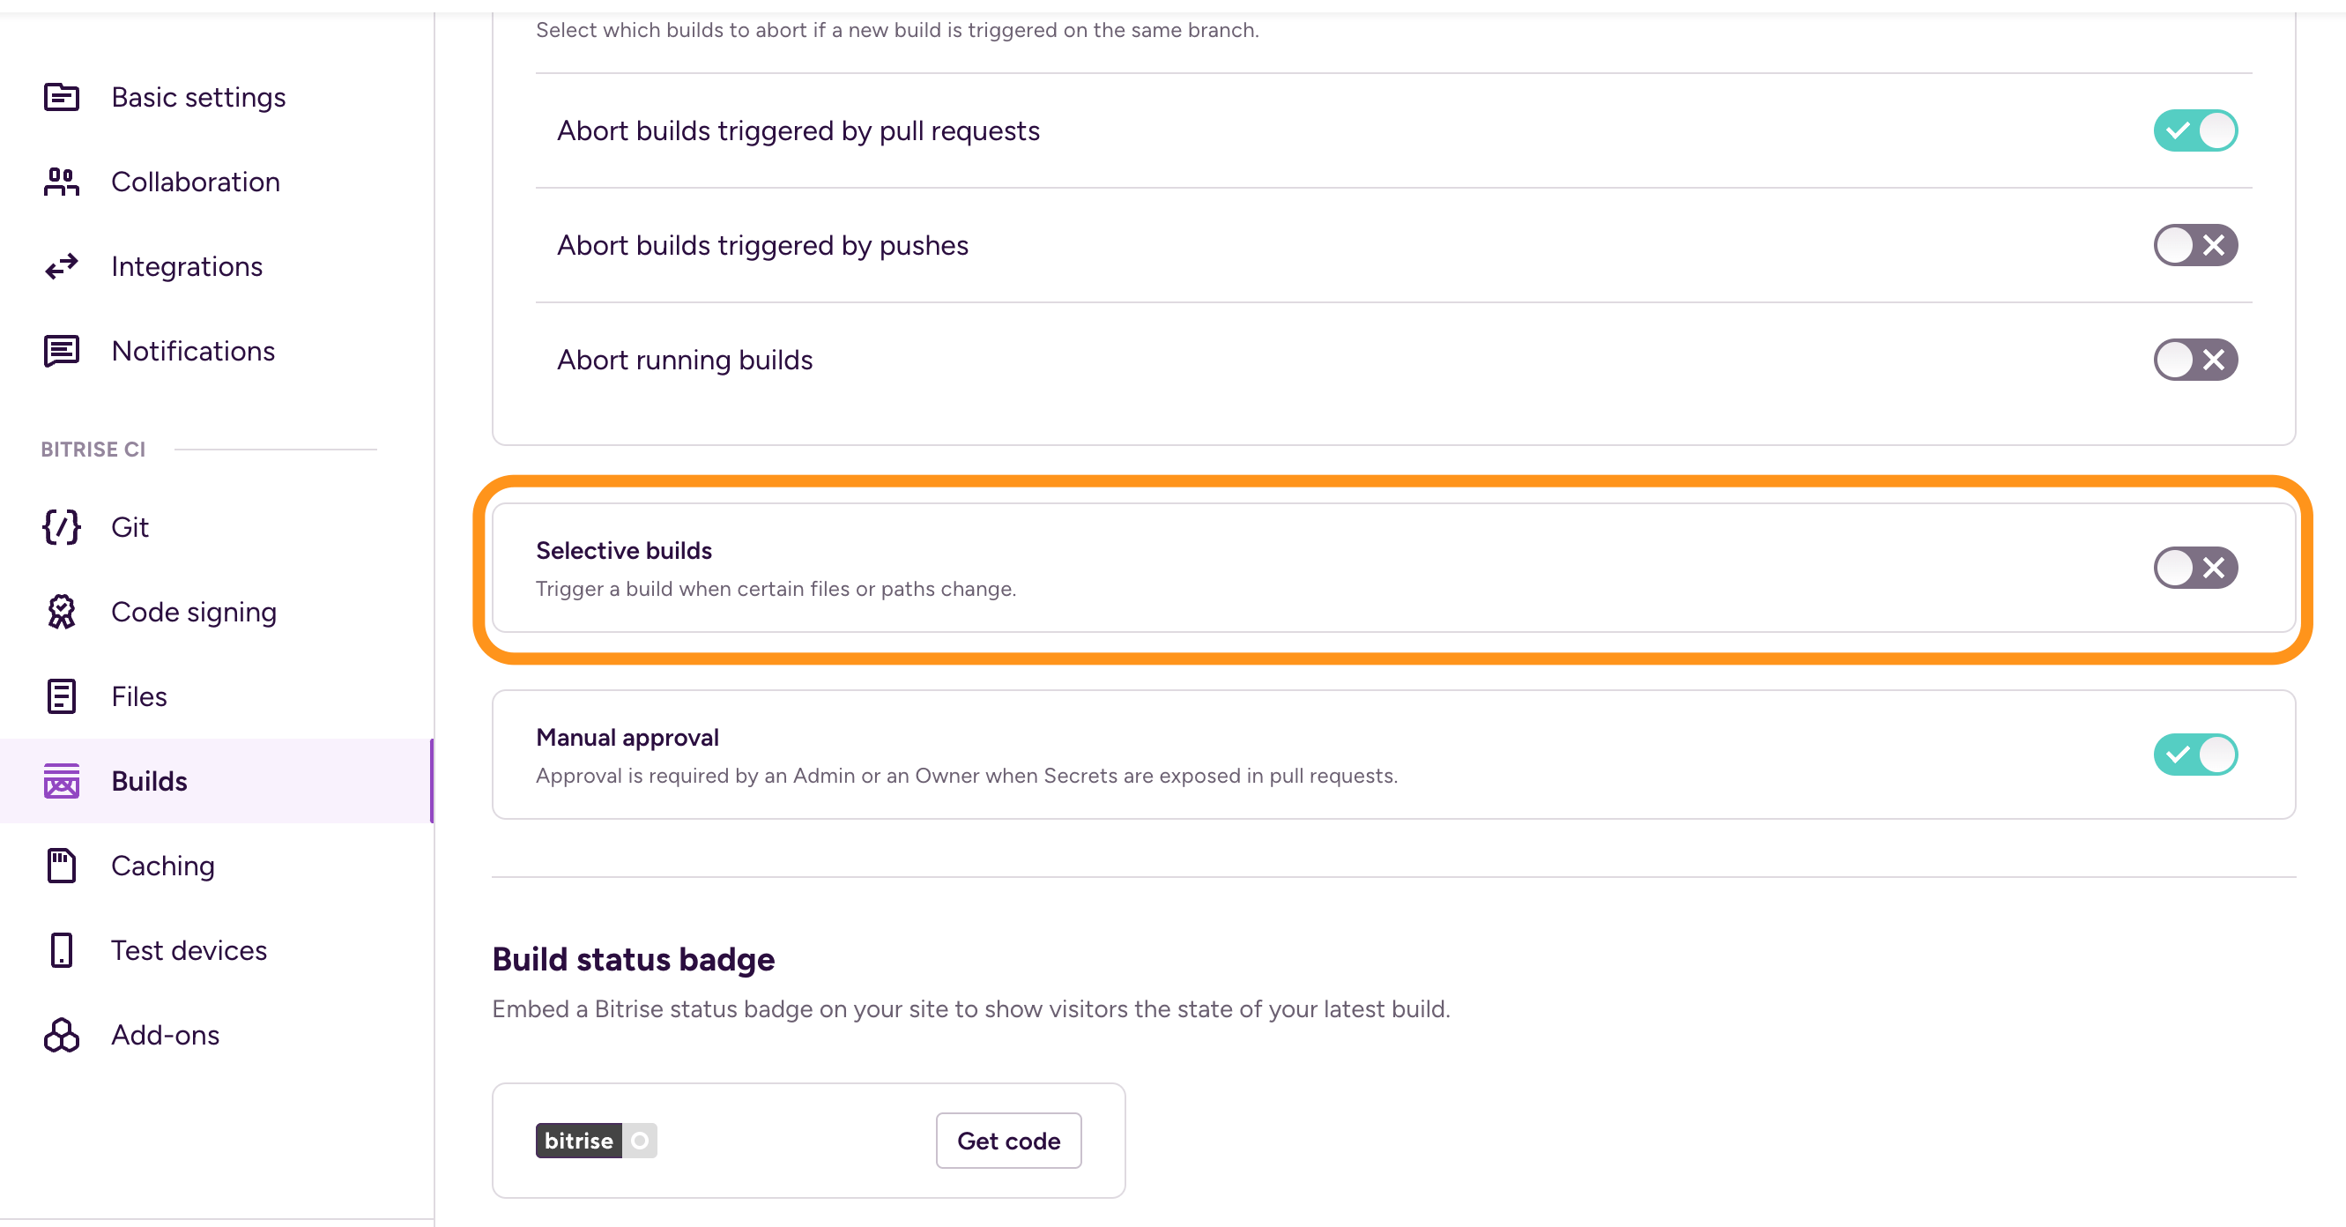Click the Git braces icon

(61, 526)
